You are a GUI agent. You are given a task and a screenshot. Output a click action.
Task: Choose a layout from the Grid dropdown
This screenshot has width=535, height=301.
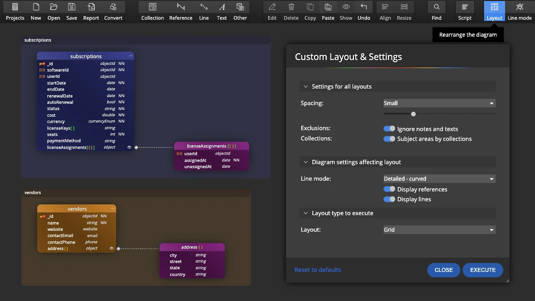pyautogui.click(x=439, y=230)
